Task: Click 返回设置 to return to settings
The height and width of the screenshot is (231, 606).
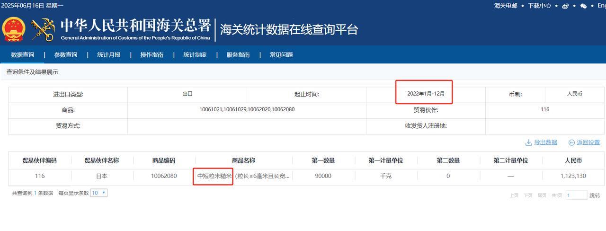Action: tap(588, 142)
